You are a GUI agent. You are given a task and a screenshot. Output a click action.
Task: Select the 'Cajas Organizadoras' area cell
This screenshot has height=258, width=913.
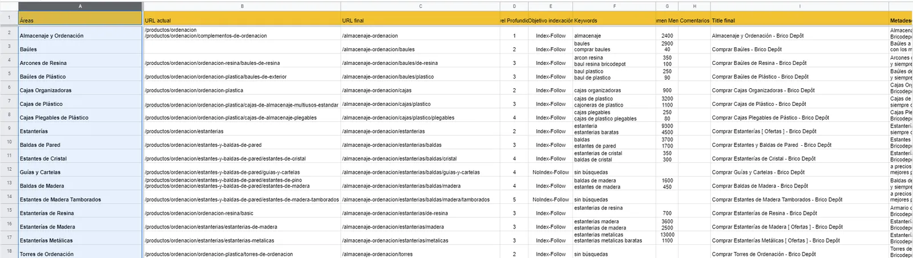(80, 88)
